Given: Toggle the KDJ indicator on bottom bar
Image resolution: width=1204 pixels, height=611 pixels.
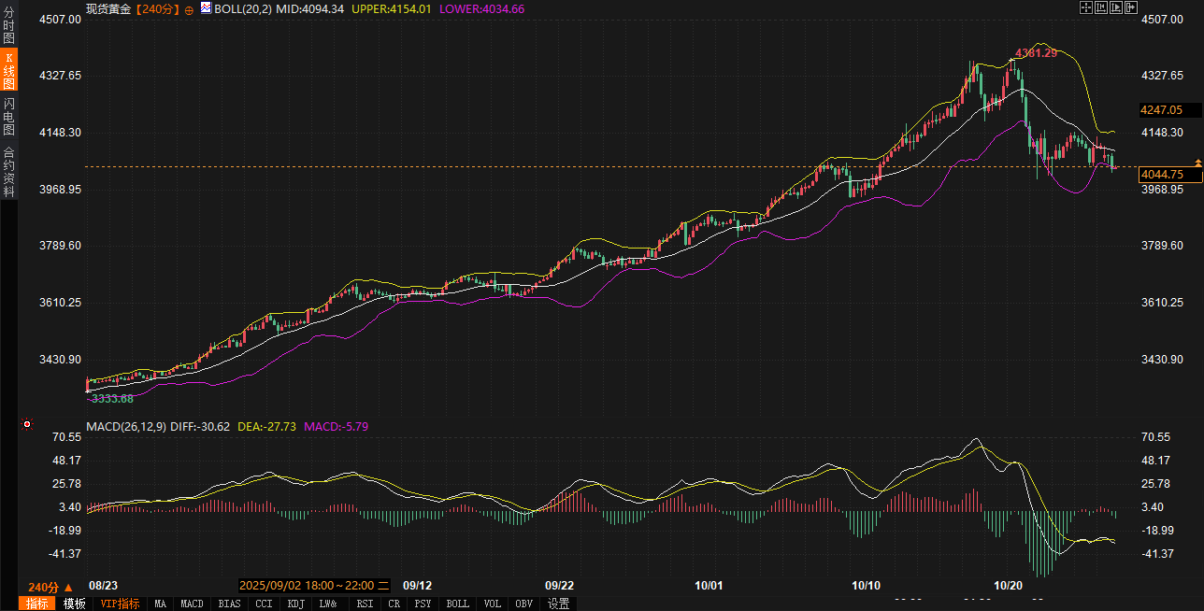Looking at the screenshot, I should [x=296, y=604].
